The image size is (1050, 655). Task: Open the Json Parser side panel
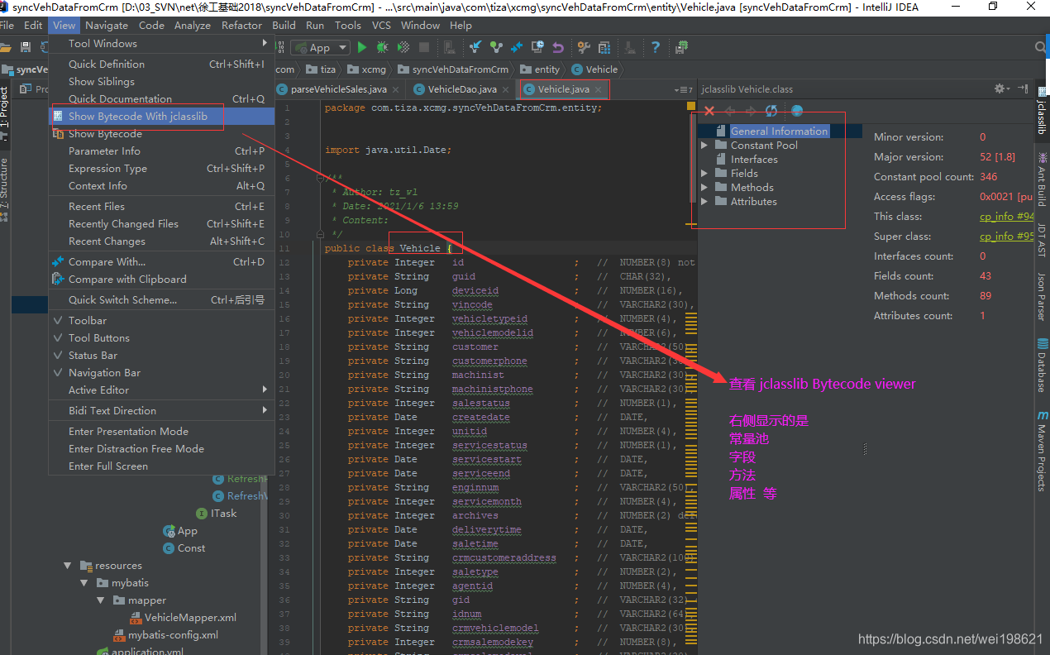[1042, 296]
